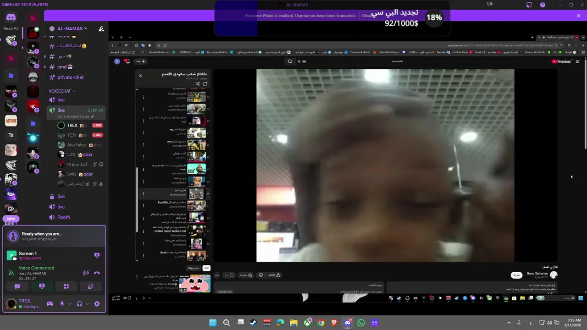
Task: Dismiss the streamer mode banner
Action: point(578,16)
